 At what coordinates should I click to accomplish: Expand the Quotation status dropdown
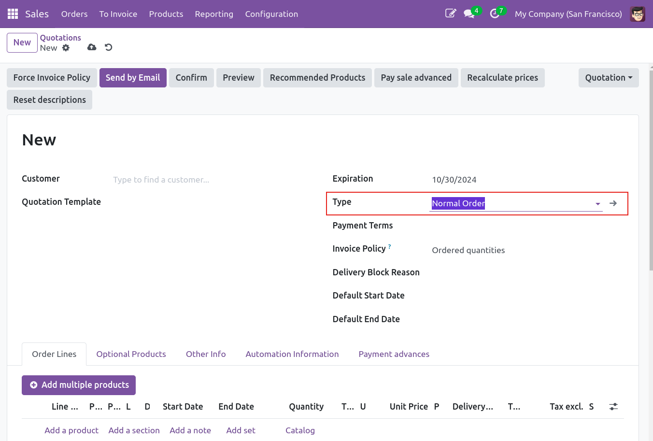click(x=609, y=78)
